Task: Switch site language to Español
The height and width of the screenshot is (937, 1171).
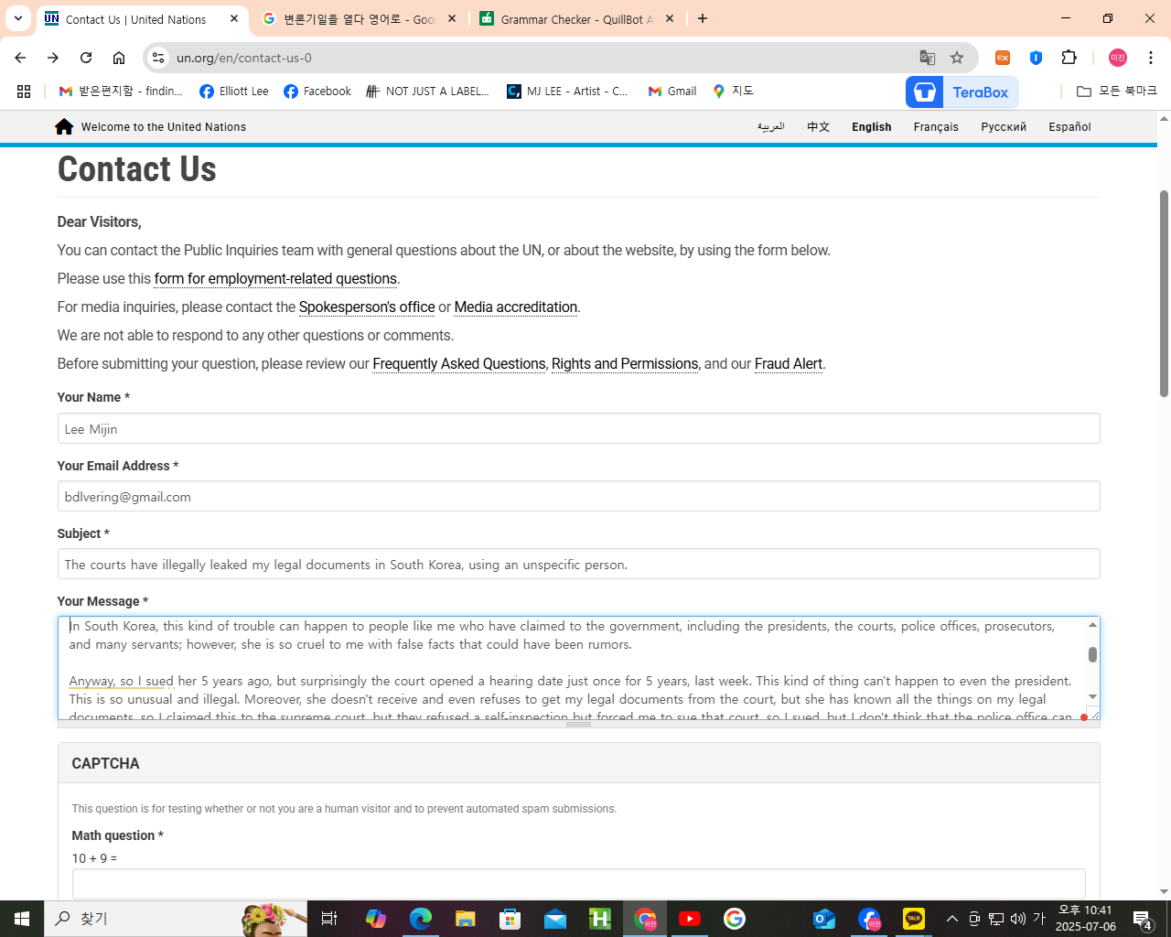Action: click(1069, 127)
